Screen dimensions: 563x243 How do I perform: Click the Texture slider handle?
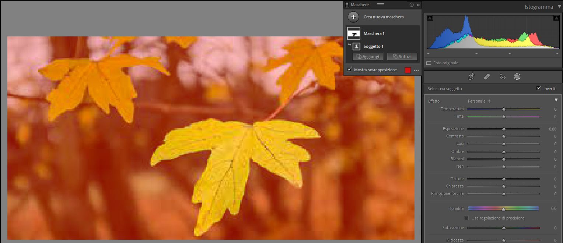point(504,179)
